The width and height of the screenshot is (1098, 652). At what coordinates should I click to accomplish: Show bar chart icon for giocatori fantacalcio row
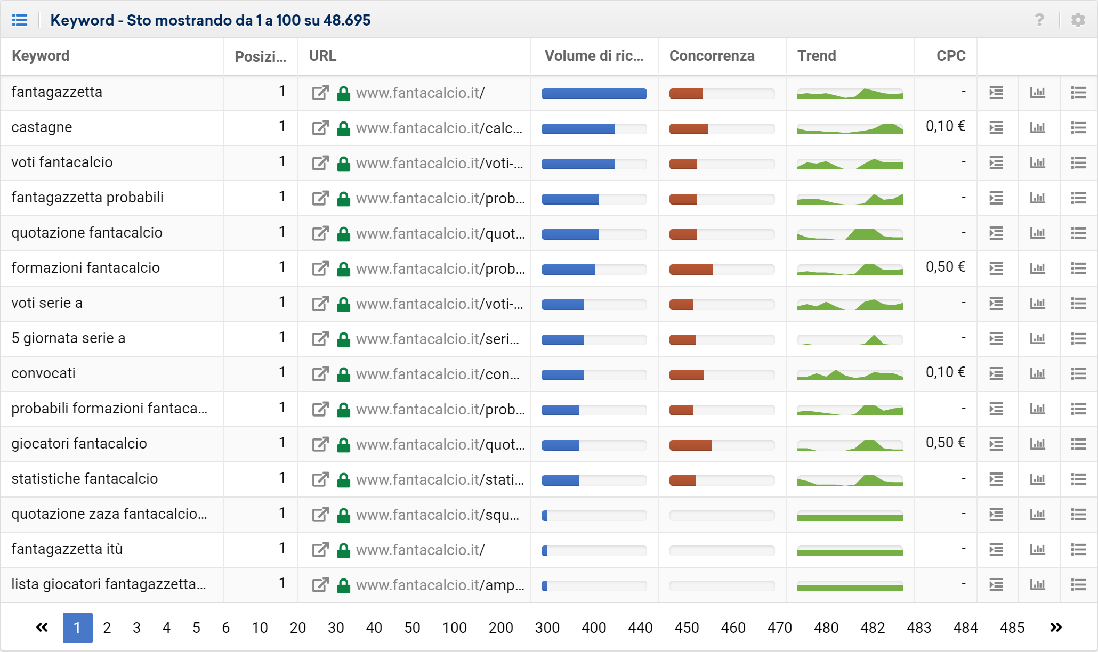coord(1037,444)
